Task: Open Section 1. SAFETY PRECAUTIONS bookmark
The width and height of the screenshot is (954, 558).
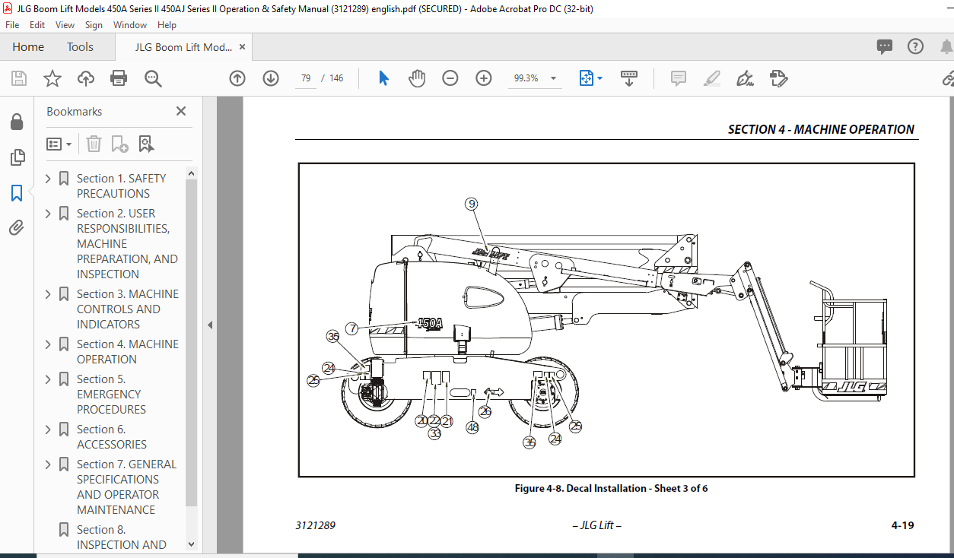Action: pos(121,186)
